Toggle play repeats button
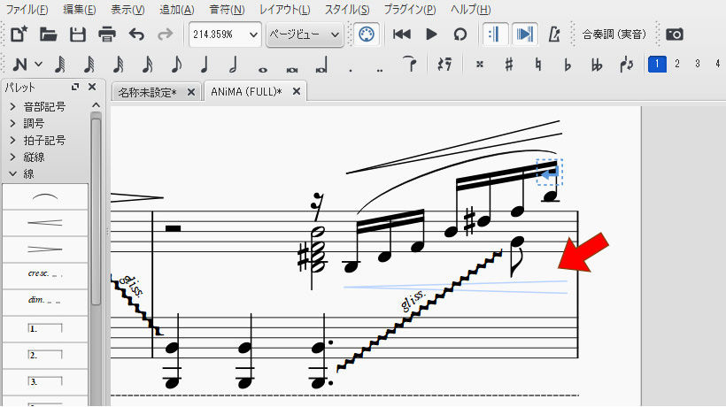Screen dimensions: 726x407 tap(494, 35)
